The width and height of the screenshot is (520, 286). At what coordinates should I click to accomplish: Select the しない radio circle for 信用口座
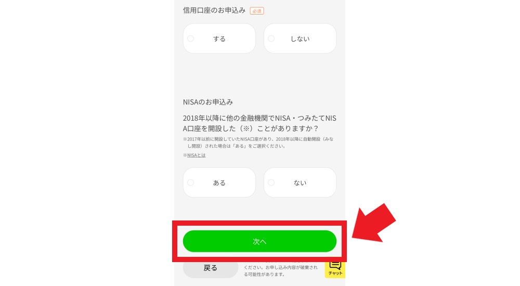click(x=271, y=38)
